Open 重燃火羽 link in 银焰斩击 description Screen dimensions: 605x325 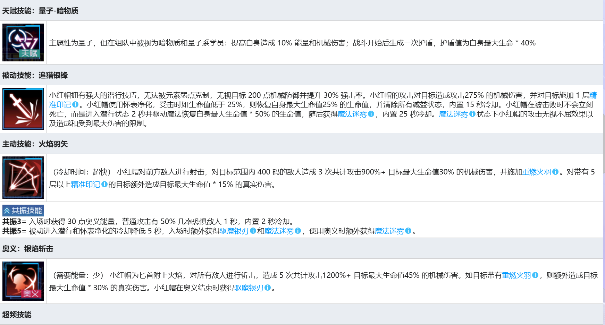click(516, 275)
